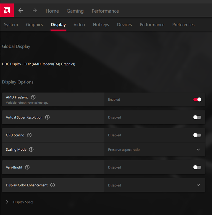The width and height of the screenshot is (212, 215).
Task: Open the top Performance menu
Action: coord(105,11)
